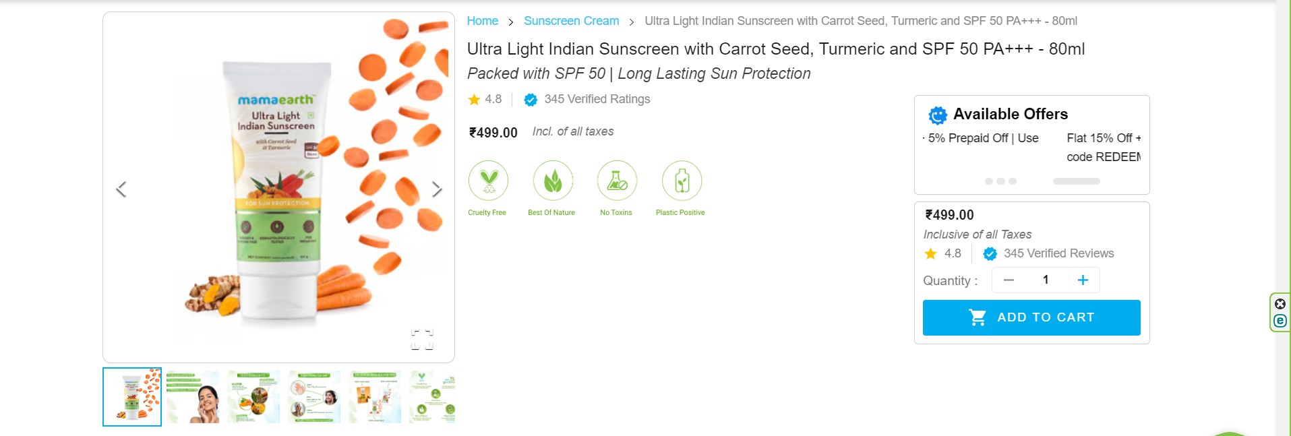This screenshot has height=436, width=1291.
Task: Click the Best Of Nature icon
Action: [x=553, y=180]
